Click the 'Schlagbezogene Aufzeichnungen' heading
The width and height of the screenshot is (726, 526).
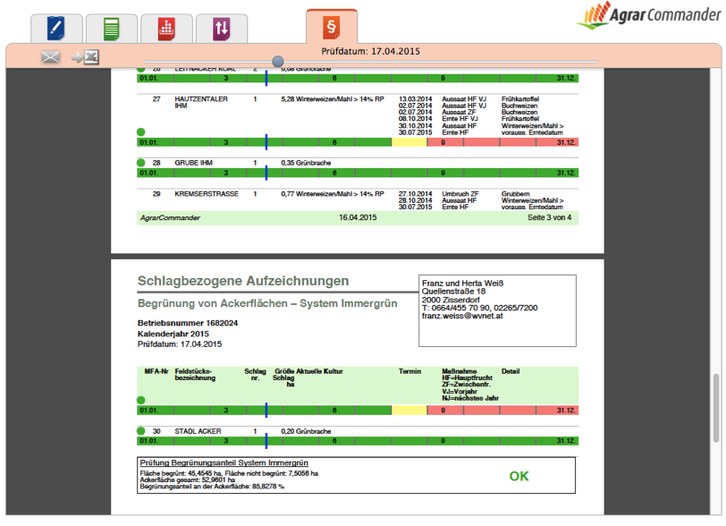[x=243, y=281]
